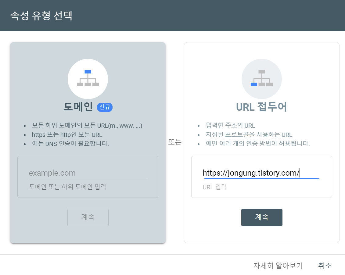Open the 자세히 알아보기 link
This screenshot has width=345, height=275.
coord(278,266)
